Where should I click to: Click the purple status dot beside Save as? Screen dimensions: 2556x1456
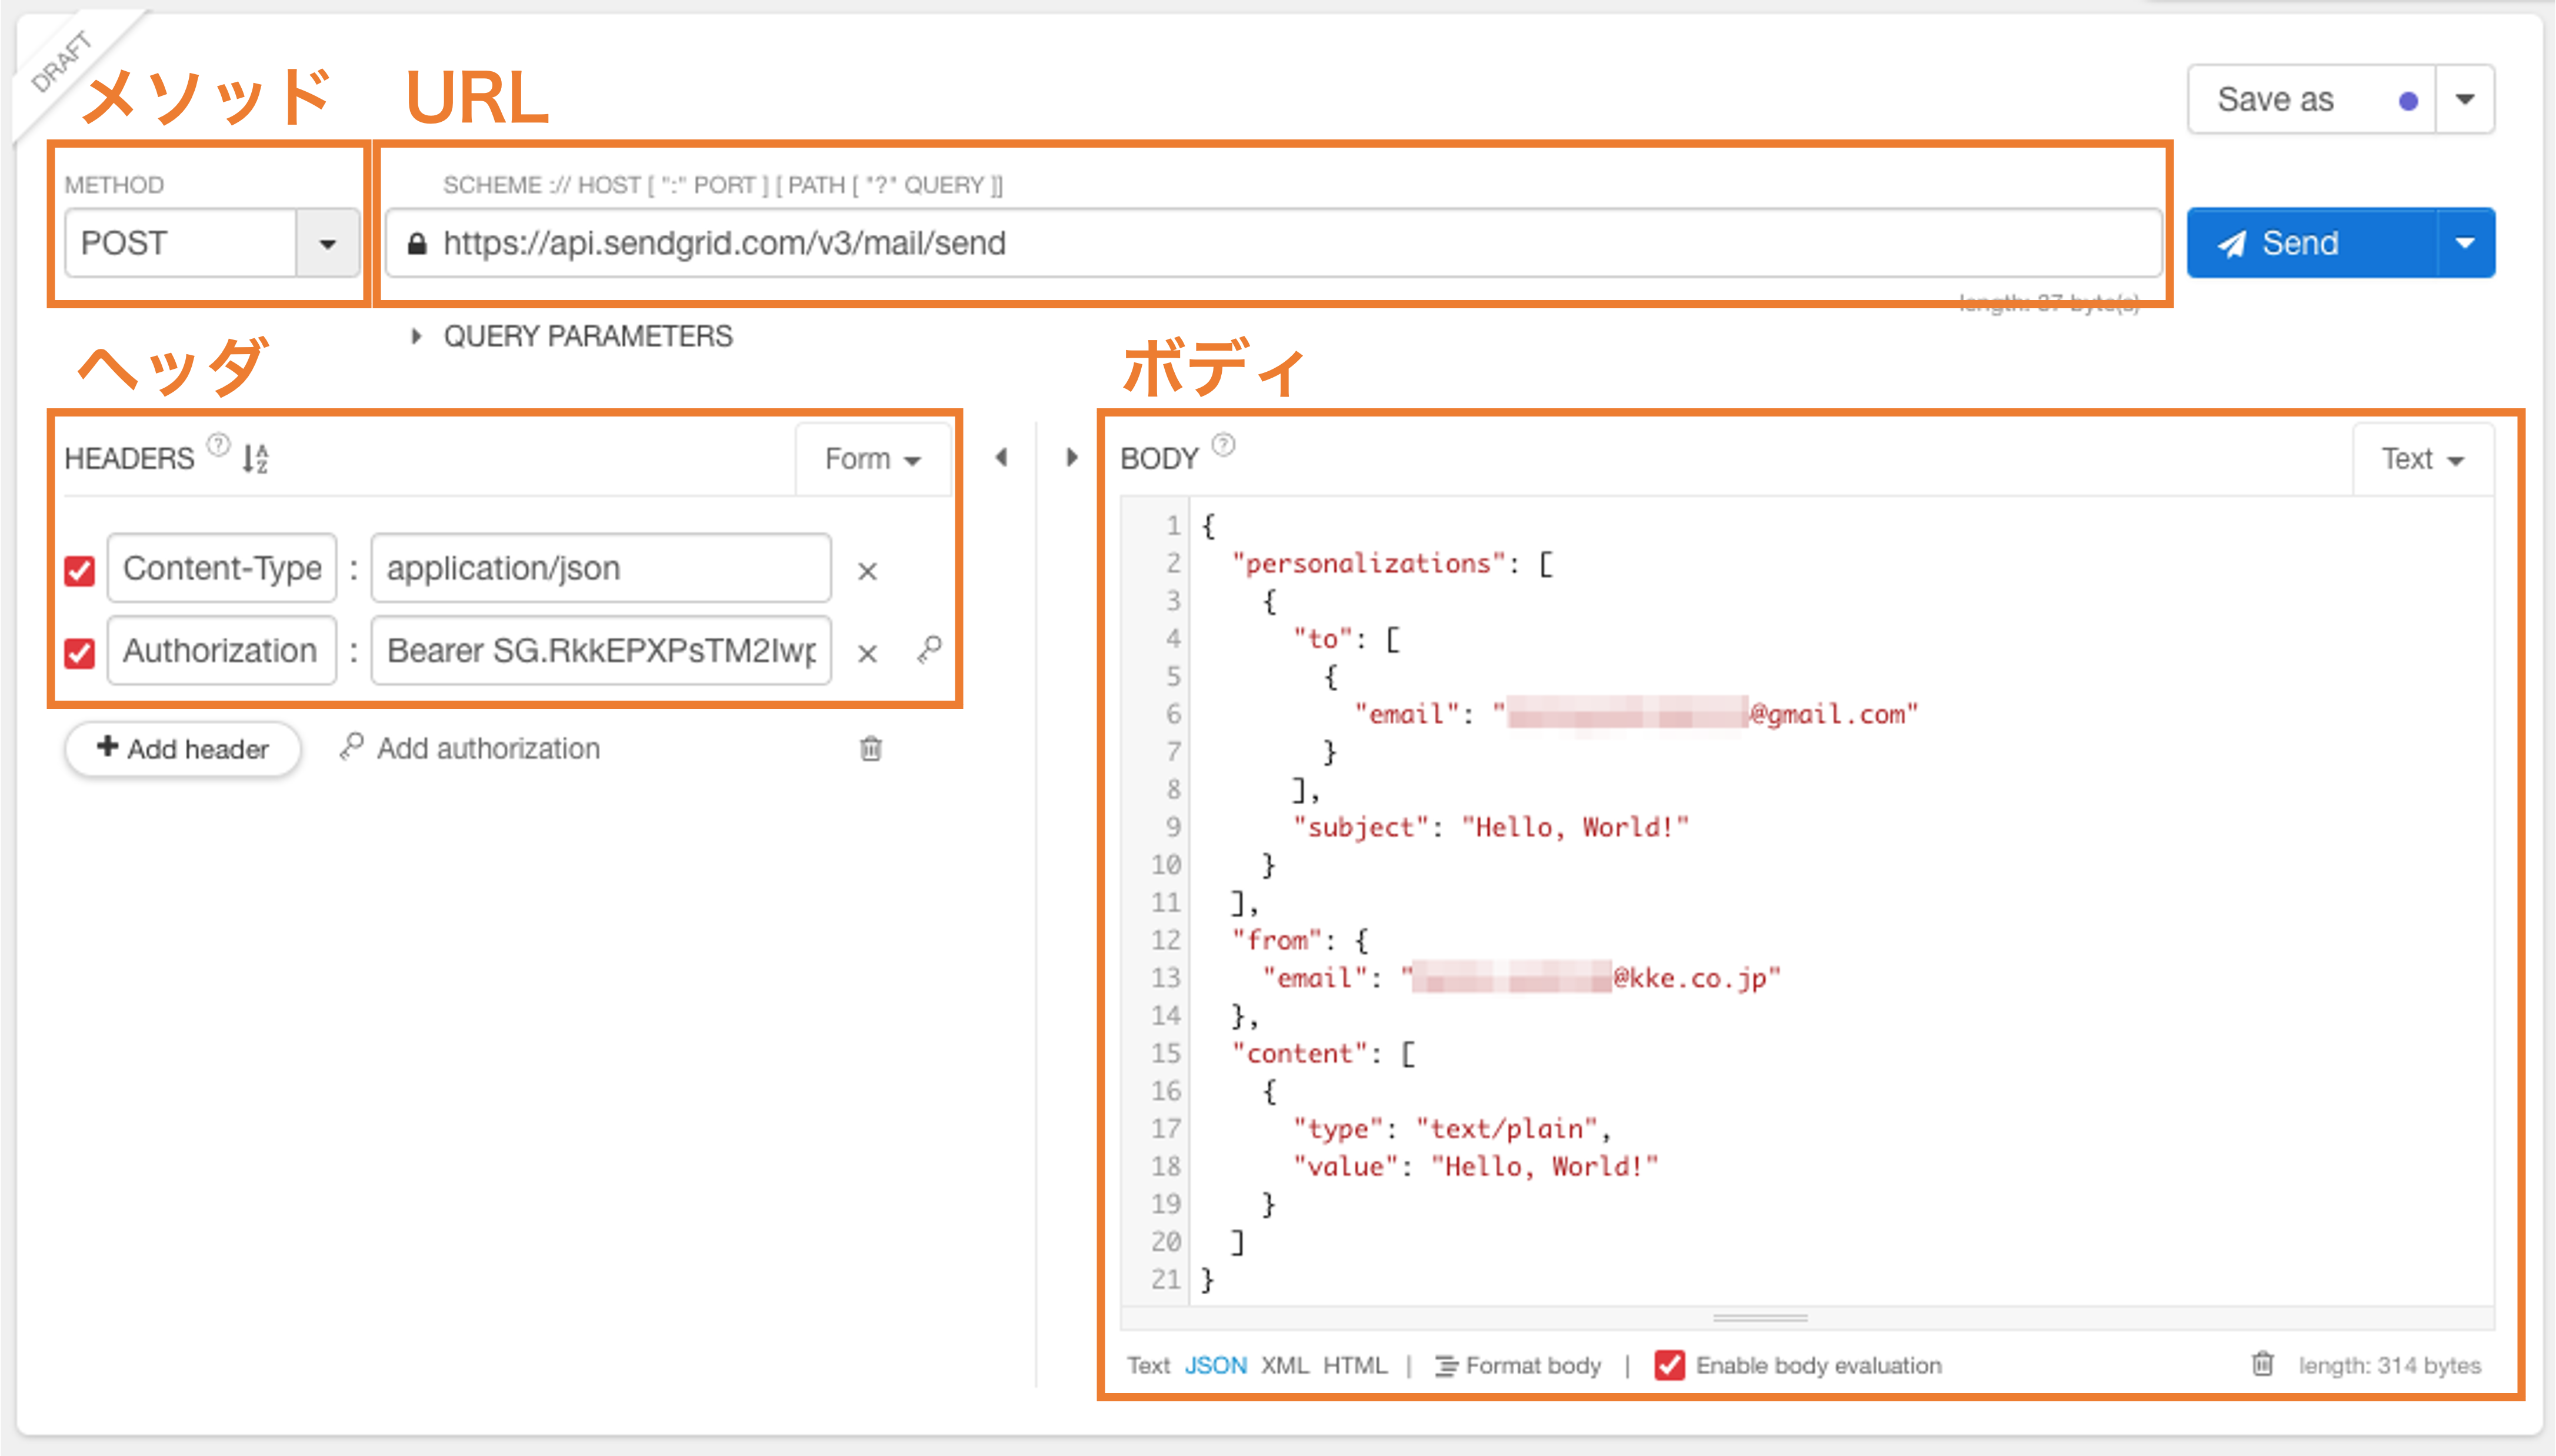click(2409, 99)
